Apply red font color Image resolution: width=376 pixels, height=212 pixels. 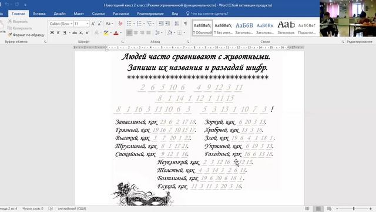pos(116,33)
